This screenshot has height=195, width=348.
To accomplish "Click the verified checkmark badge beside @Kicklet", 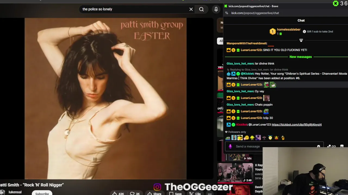I will (238, 74).
